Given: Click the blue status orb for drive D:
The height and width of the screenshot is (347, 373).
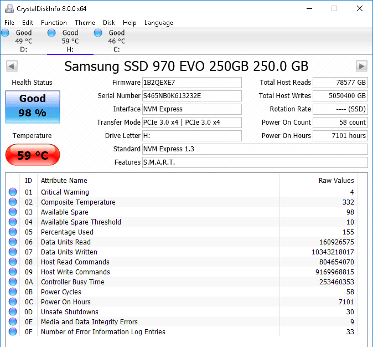Looking at the screenshot, I should click(x=5, y=33).
